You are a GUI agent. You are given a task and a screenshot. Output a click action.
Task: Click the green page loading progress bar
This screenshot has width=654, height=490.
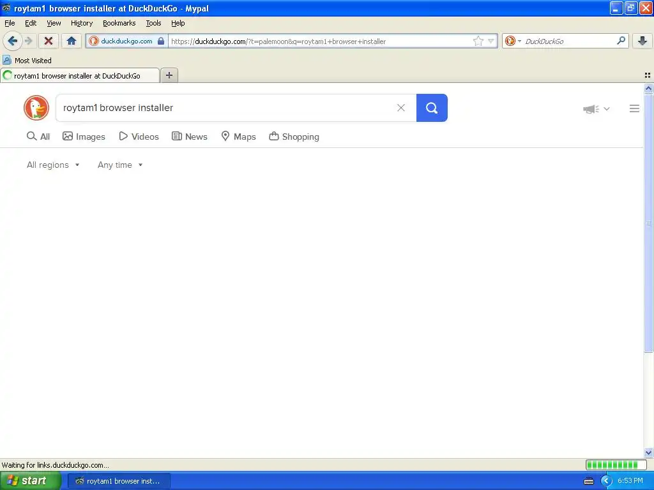pos(616,465)
